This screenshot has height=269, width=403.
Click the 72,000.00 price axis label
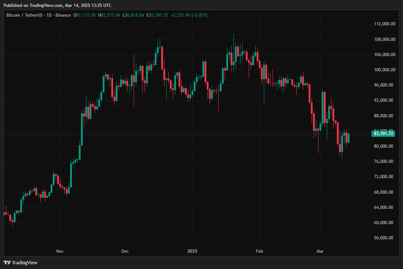383,177
